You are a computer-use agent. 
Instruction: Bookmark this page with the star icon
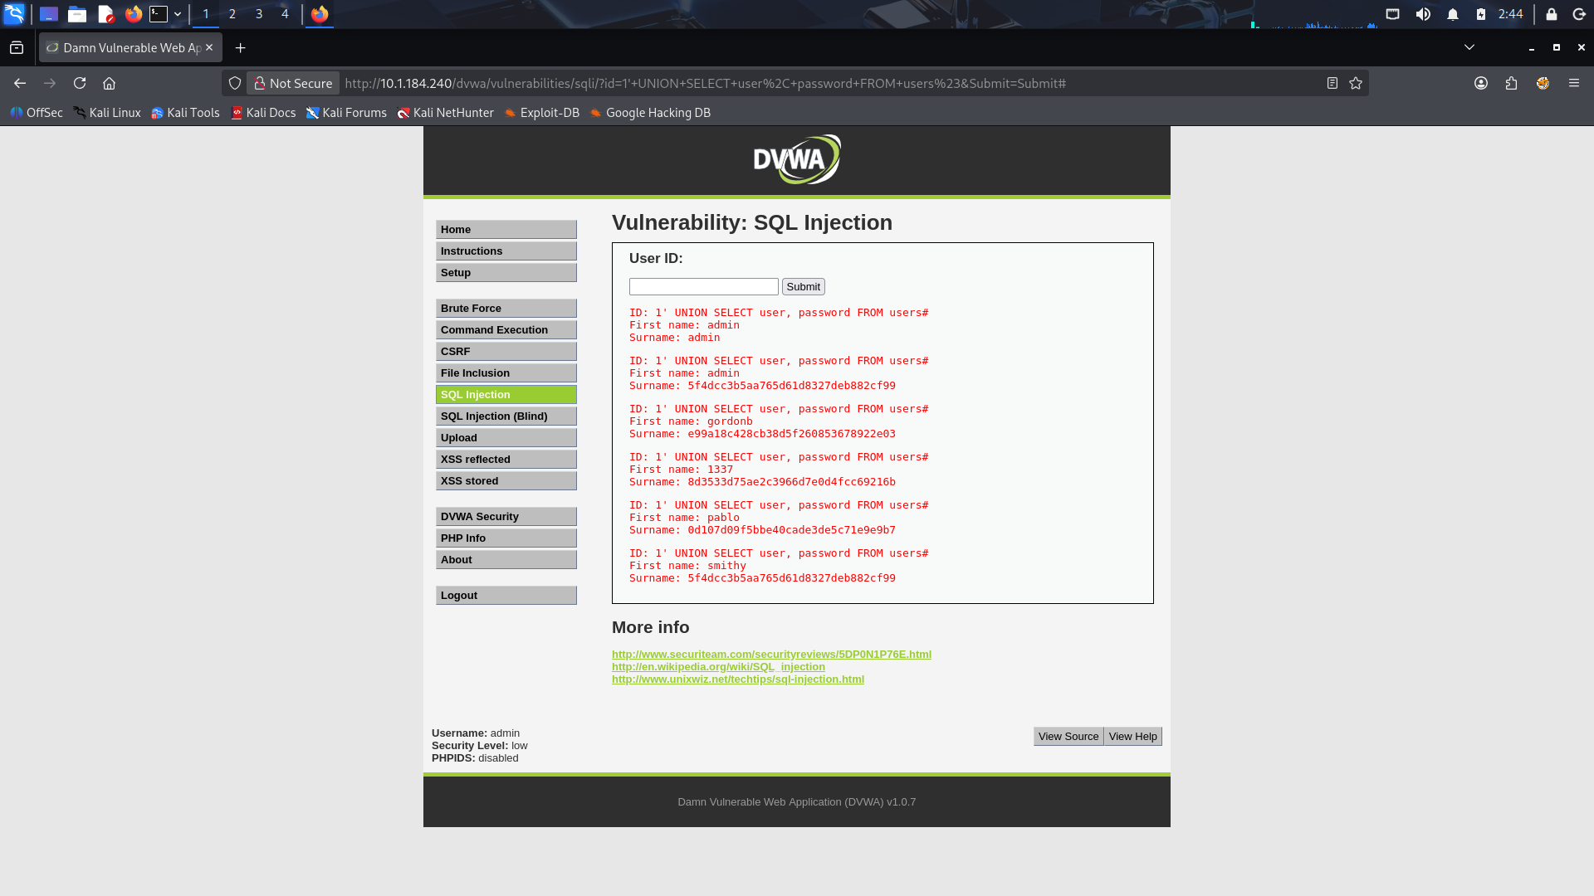[x=1356, y=83]
